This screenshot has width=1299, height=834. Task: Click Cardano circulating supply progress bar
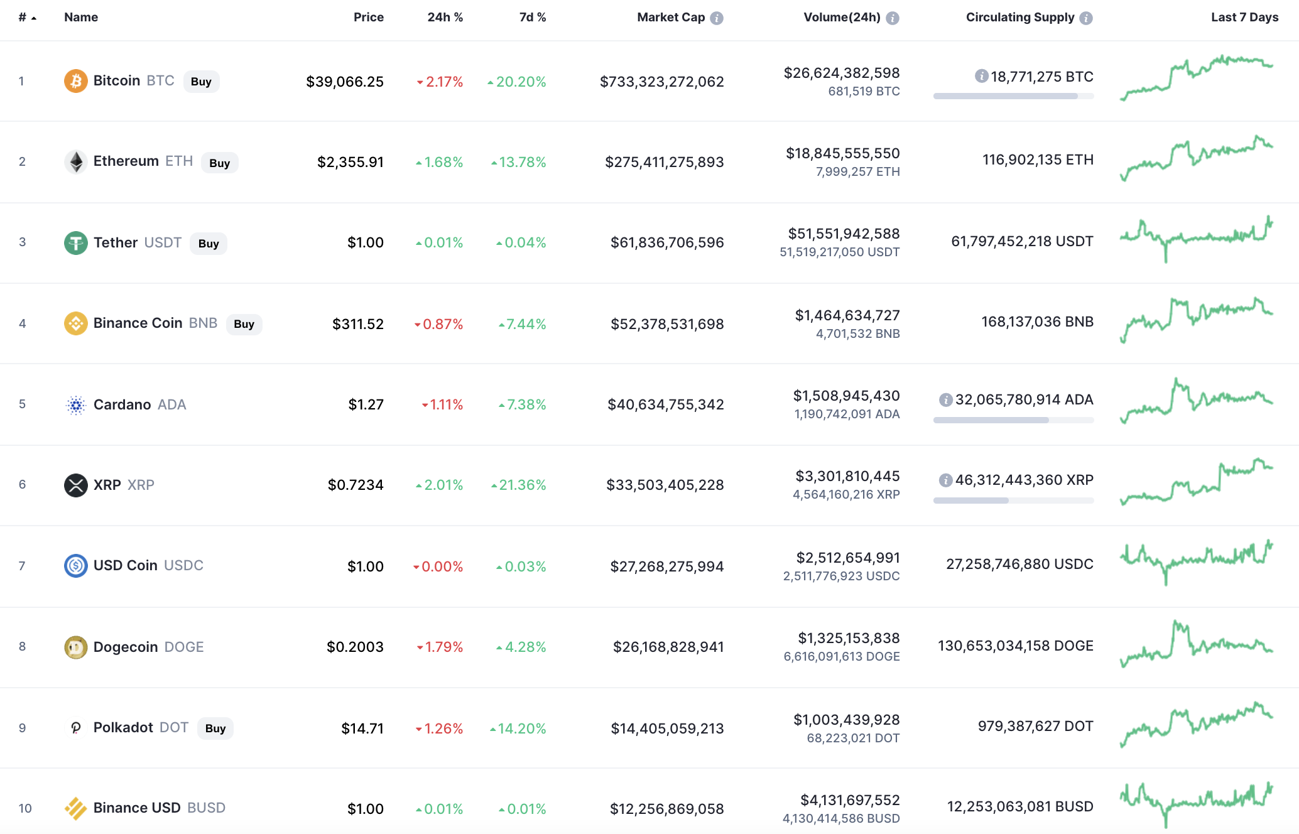point(1013,420)
